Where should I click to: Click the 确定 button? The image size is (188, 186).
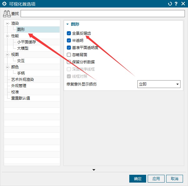pyautogui.click(x=138, y=179)
